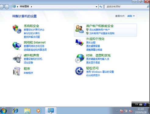
Task: Open the 系统和安全 shield icon
Action: [x=17, y=29]
